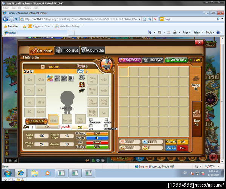Open the 100% zoom level dropdown in status bar
This screenshot has height=189, width=226.
(x=218, y=166)
